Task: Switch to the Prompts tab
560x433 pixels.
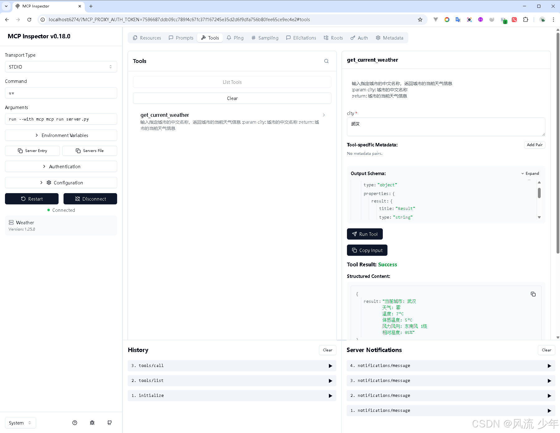Action: coord(181,38)
